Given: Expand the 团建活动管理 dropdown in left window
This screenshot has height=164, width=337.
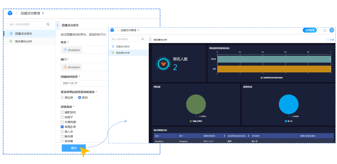Looking at the screenshot, I should [x=43, y=13].
